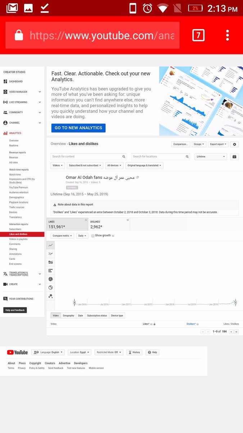Switch to the Subscription status tab
The height and width of the screenshot is (433, 243).
97,315
